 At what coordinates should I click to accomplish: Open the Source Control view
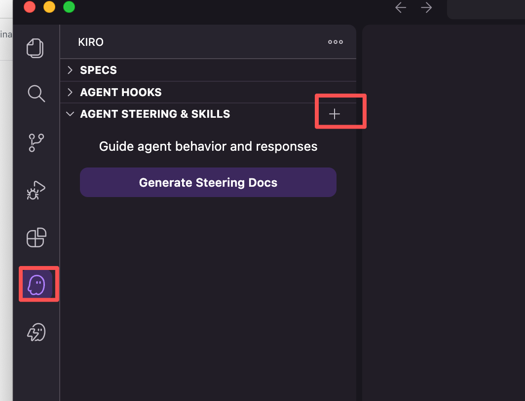pos(36,142)
